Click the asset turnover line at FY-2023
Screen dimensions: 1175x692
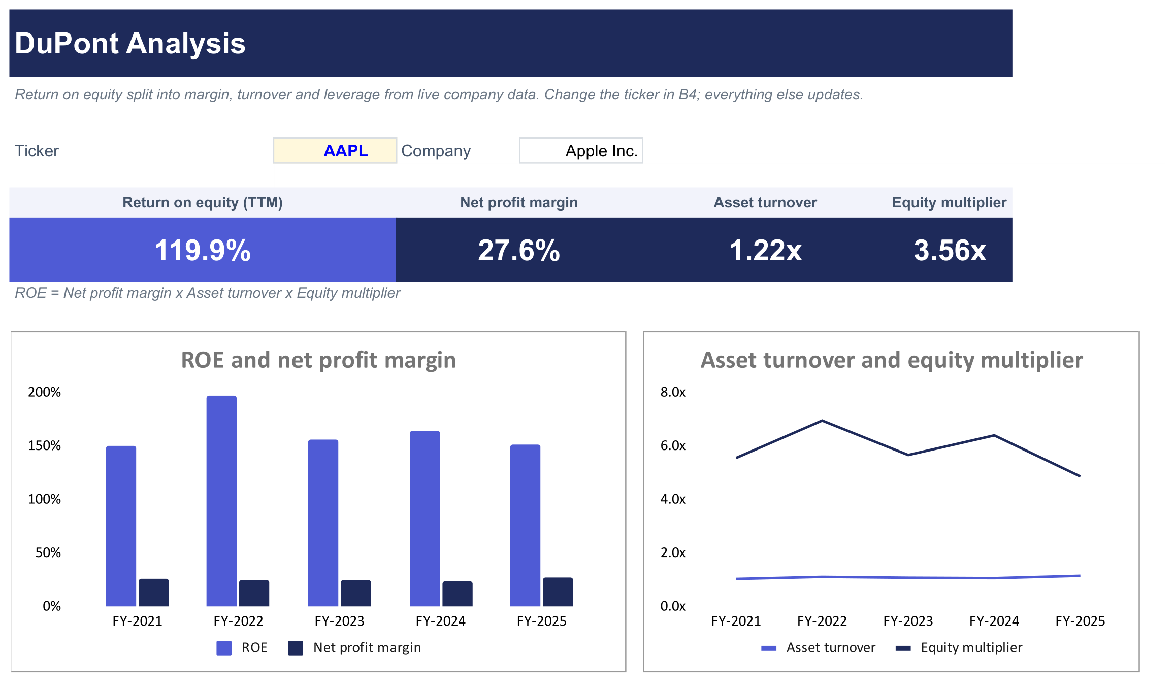(908, 578)
